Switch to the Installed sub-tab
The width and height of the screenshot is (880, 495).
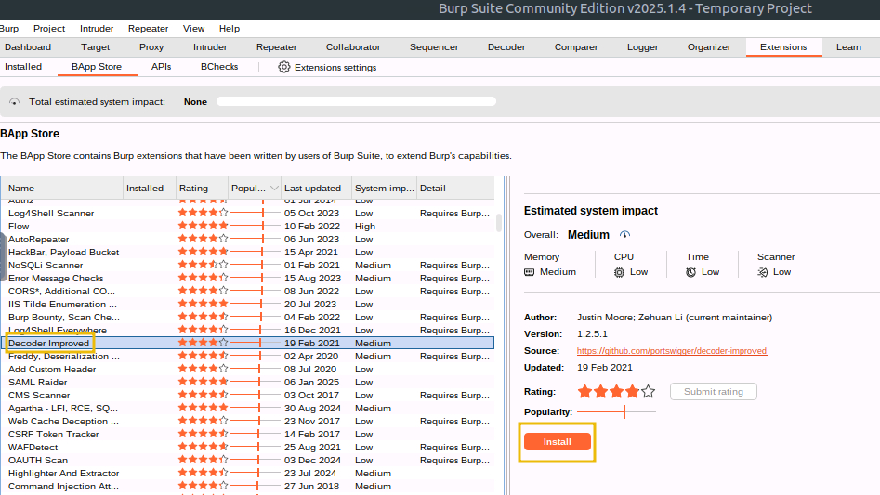pyautogui.click(x=23, y=67)
